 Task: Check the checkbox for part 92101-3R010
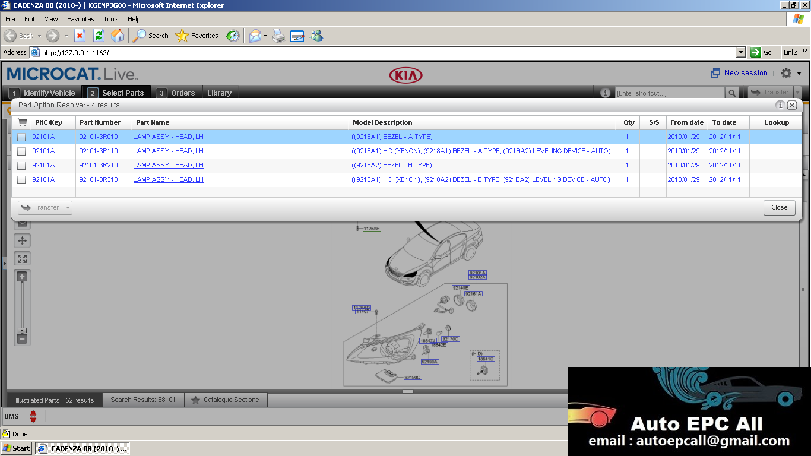21,137
